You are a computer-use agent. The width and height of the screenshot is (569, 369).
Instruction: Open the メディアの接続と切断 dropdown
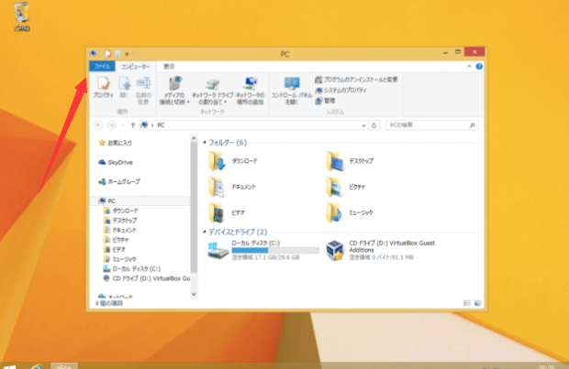point(174,91)
